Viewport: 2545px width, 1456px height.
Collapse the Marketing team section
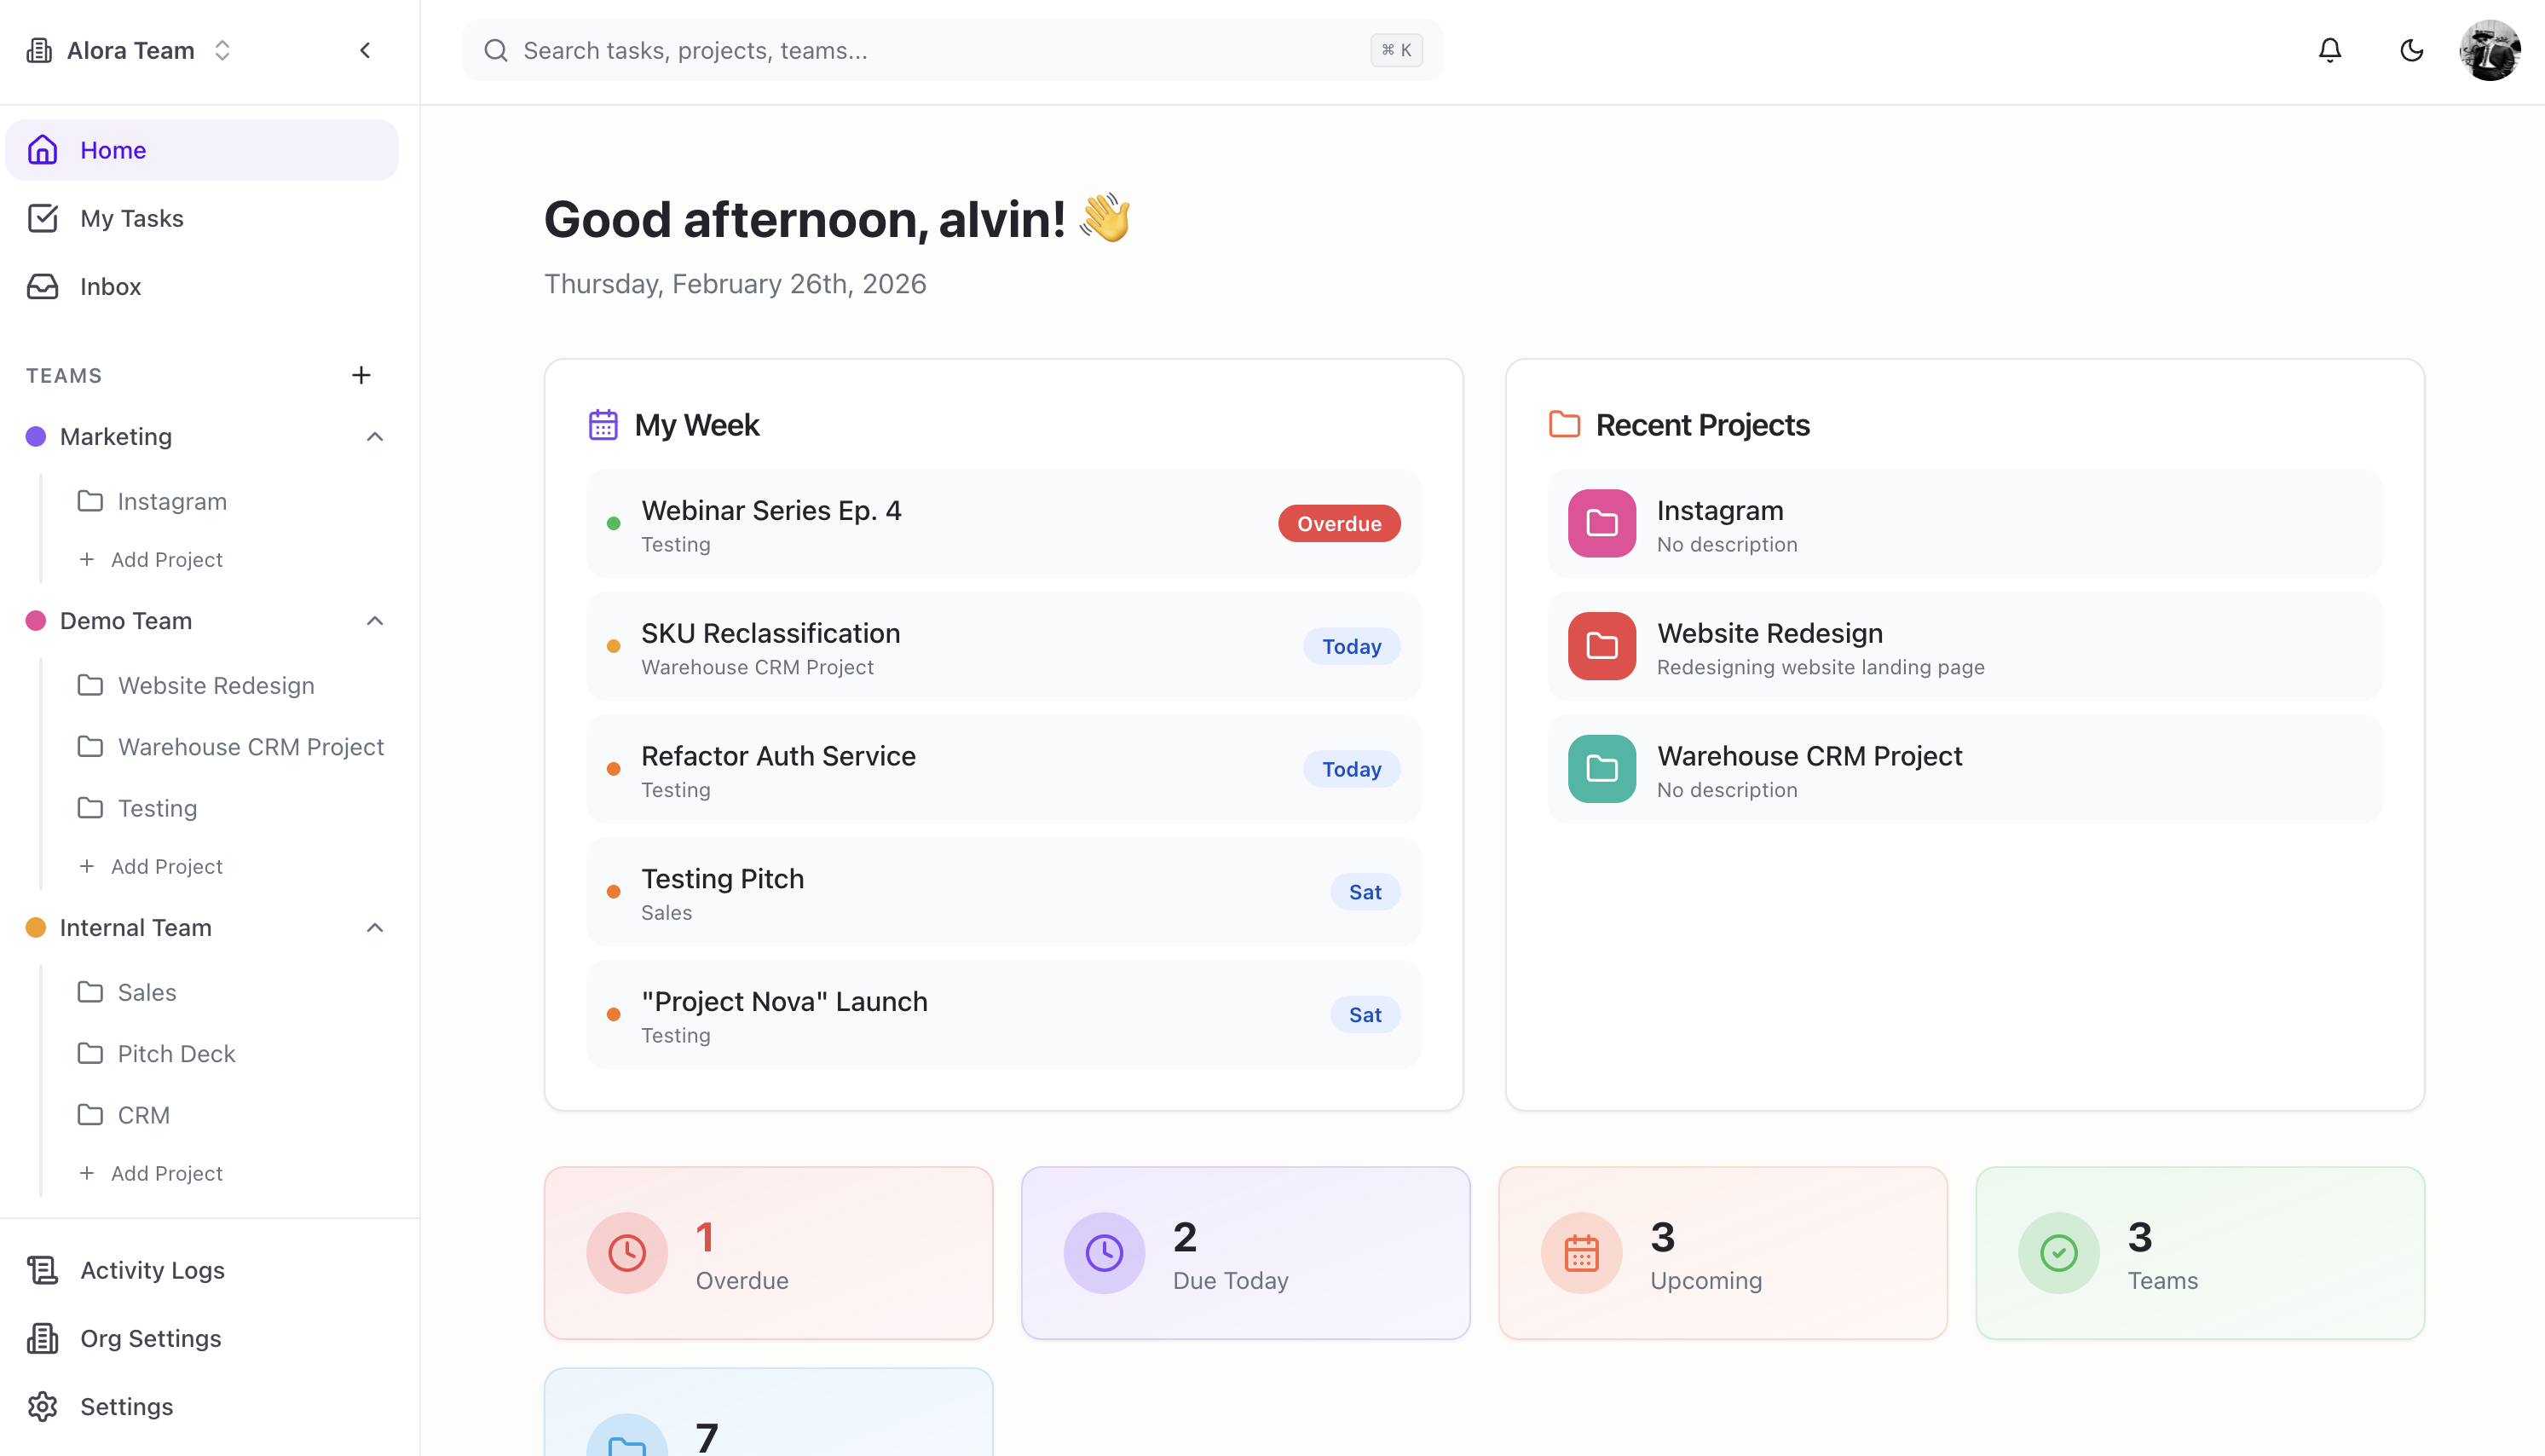(x=375, y=437)
